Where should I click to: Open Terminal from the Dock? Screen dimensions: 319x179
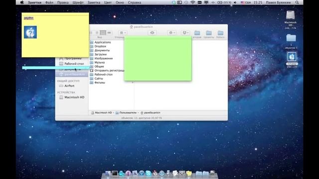tap(115, 174)
